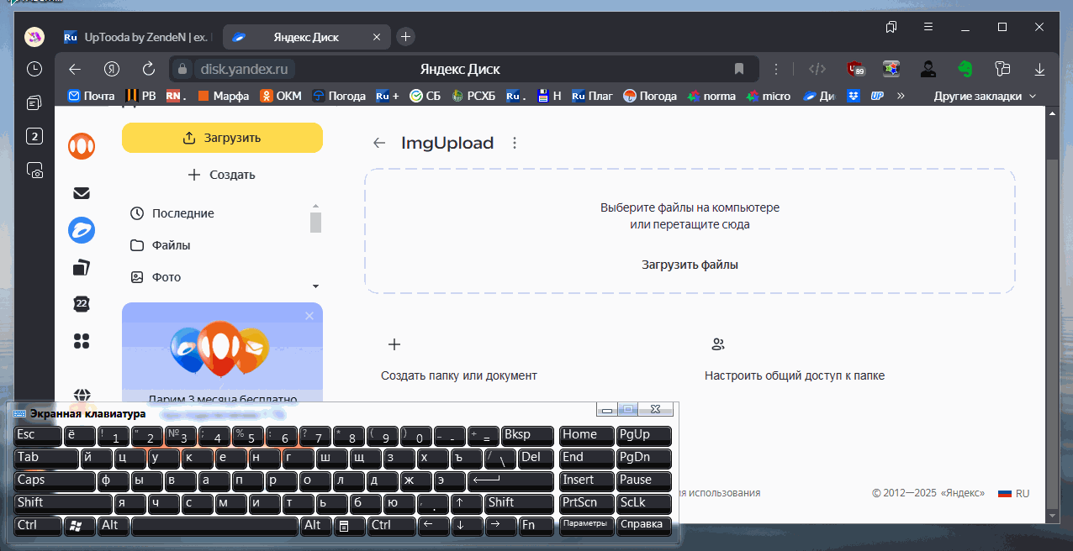Open the Documents icon in Yandex sidebar
Screen dimensions: 1073x551
(x=82, y=268)
